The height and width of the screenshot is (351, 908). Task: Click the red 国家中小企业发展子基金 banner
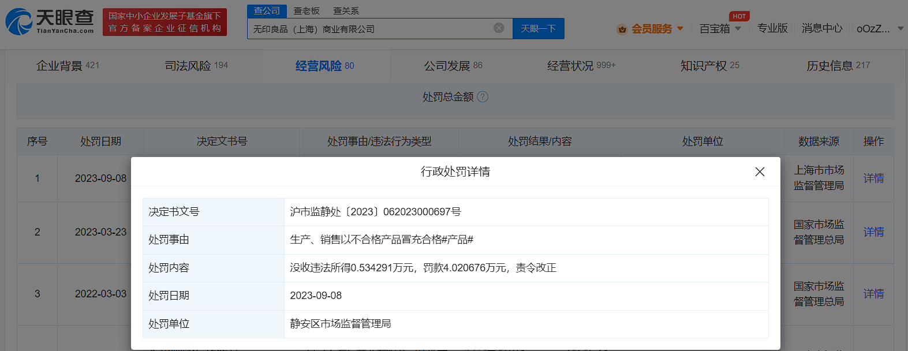[165, 22]
